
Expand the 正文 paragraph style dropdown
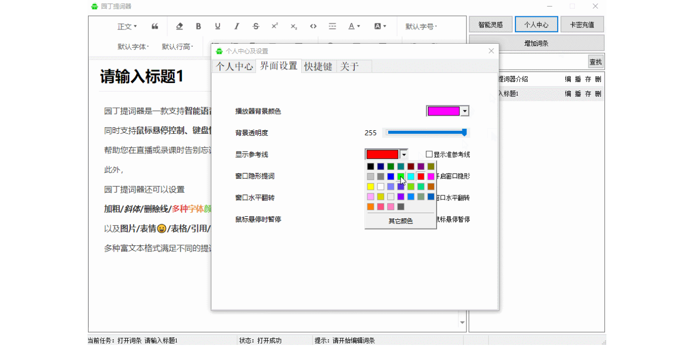[127, 26]
